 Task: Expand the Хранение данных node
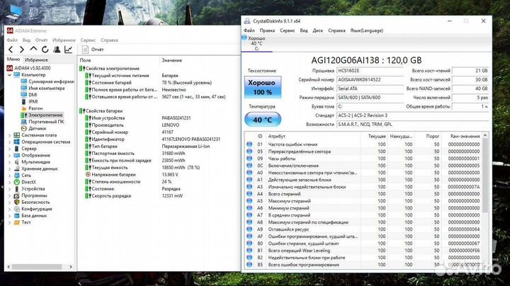pyautogui.click(x=9, y=168)
